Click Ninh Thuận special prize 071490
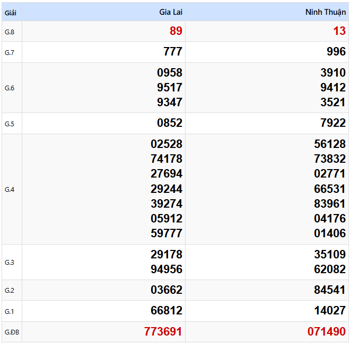 pyautogui.click(x=326, y=332)
